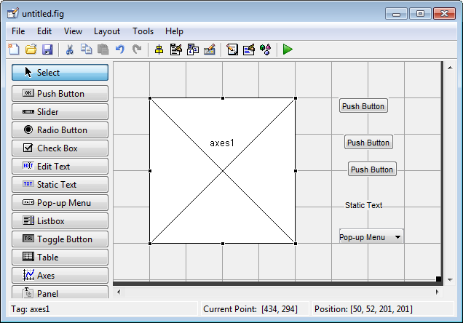Click the Tag: axes1 status field
463x323 pixels.
103,309
